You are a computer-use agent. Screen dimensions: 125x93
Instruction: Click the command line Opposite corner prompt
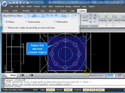(x=12, y=86)
